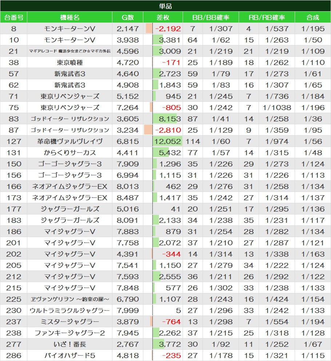Select からくりサーカス machine name
This screenshot has height=361, width=331.
69,153
